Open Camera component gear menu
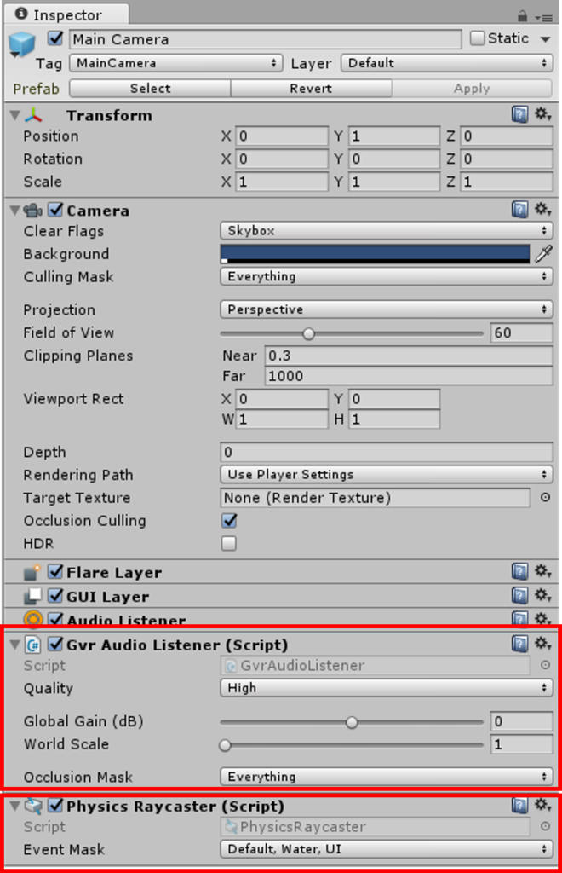562x873 pixels. coord(542,210)
